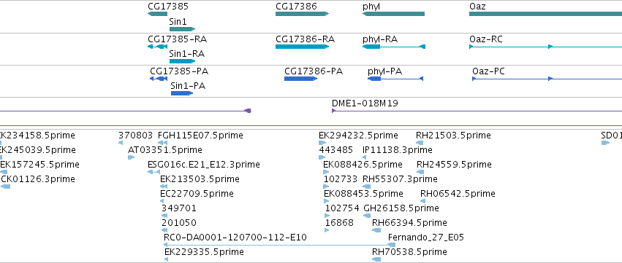Click the DME1-018M19 label

[365, 103]
